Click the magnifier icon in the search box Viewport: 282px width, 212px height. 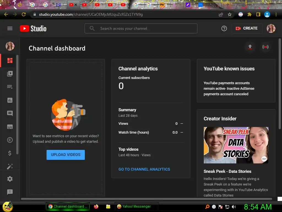(x=92, y=28)
